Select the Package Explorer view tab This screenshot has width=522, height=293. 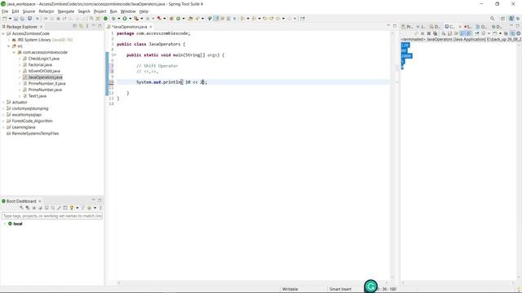click(22, 27)
